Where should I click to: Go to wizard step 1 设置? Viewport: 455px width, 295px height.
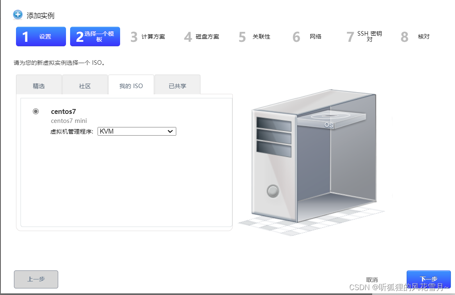pyautogui.click(x=41, y=36)
